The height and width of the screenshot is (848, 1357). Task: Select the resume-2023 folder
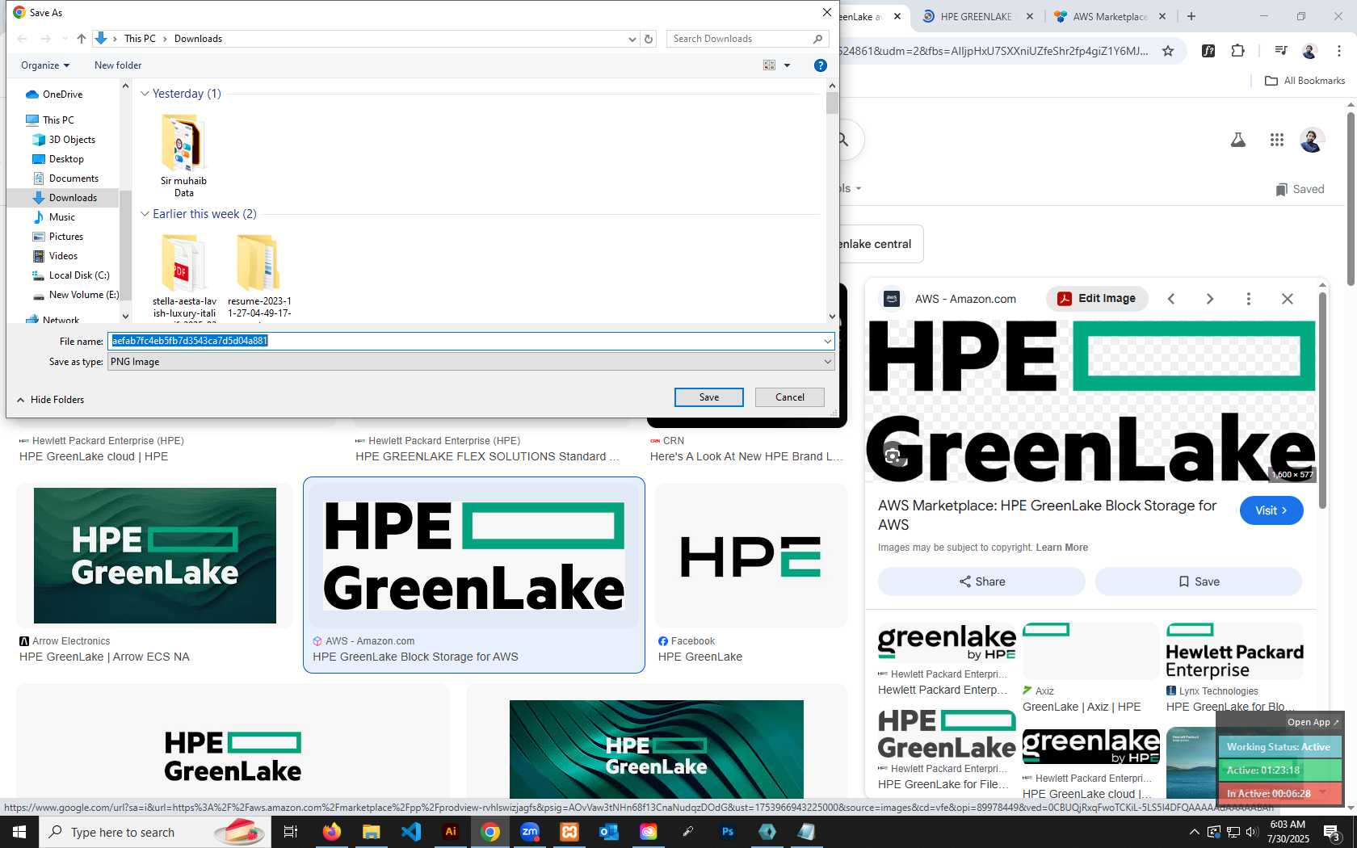[259, 277]
